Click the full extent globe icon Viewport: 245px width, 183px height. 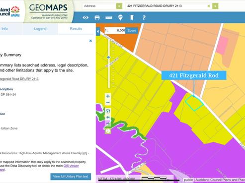point(108,111)
